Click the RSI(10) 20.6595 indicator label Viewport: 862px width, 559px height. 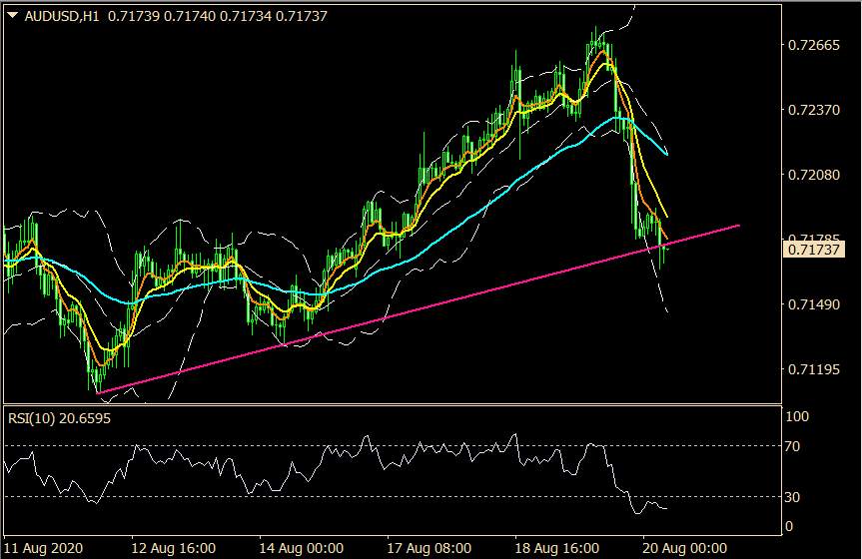[x=59, y=418]
